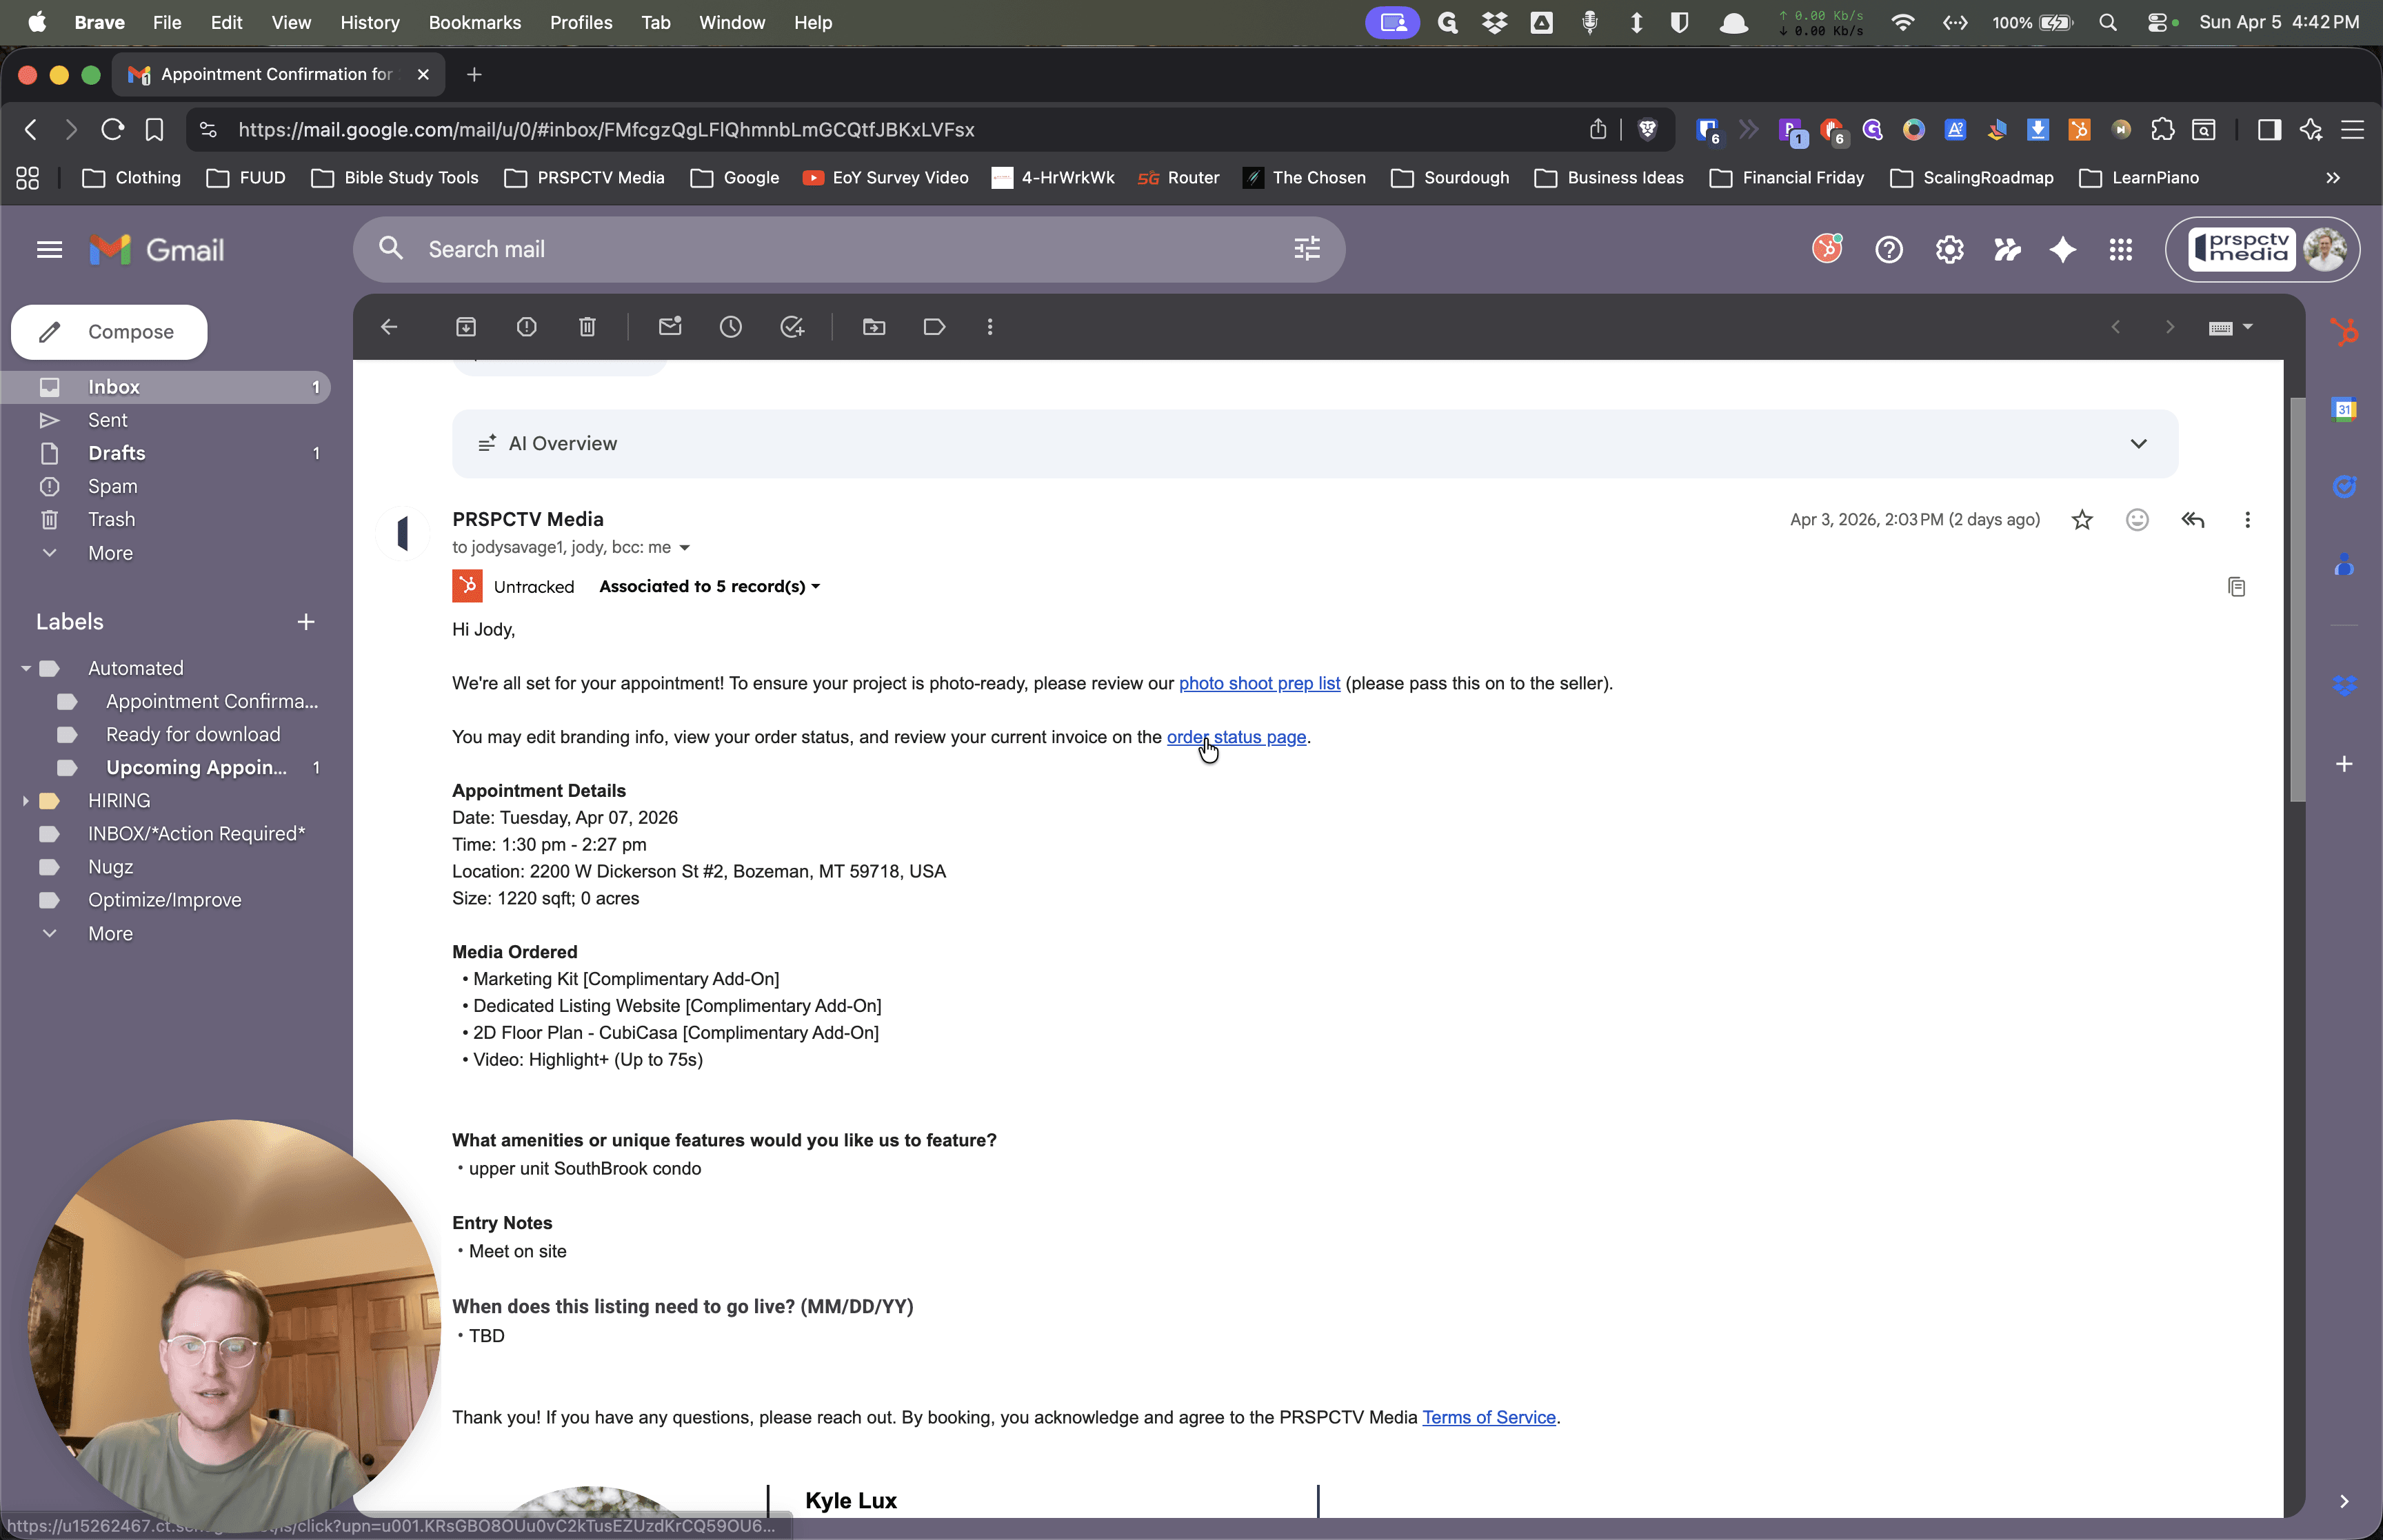Open the Bookmarks menu
Image resolution: width=2383 pixels, height=1540 pixels.
click(474, 22)
